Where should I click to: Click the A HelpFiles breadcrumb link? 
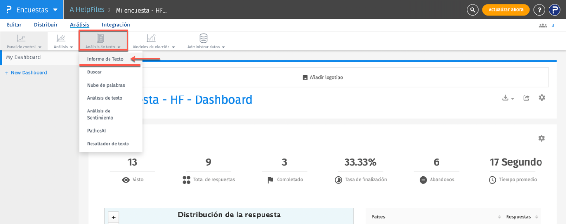pos(86,10)
